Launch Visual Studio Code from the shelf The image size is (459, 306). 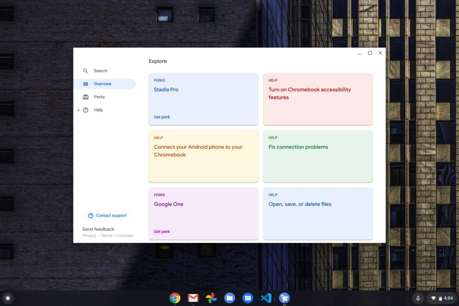click(x=266, y=298)
